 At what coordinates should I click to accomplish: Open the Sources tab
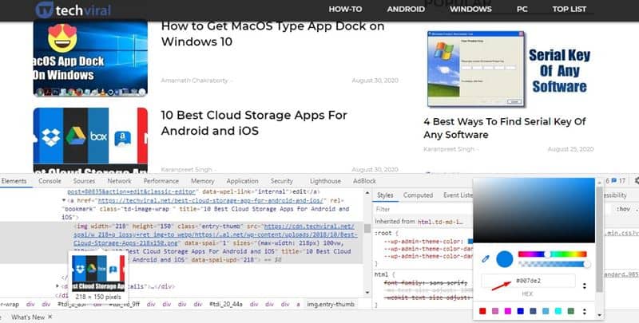[84, 181]
